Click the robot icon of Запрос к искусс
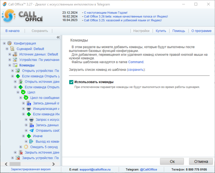This screenshot has height=173, width=215. (31, 119)
